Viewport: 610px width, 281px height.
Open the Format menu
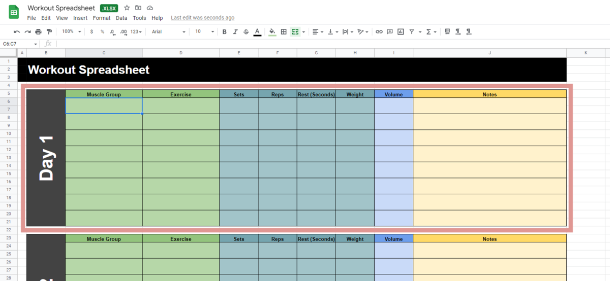[102, 18]
